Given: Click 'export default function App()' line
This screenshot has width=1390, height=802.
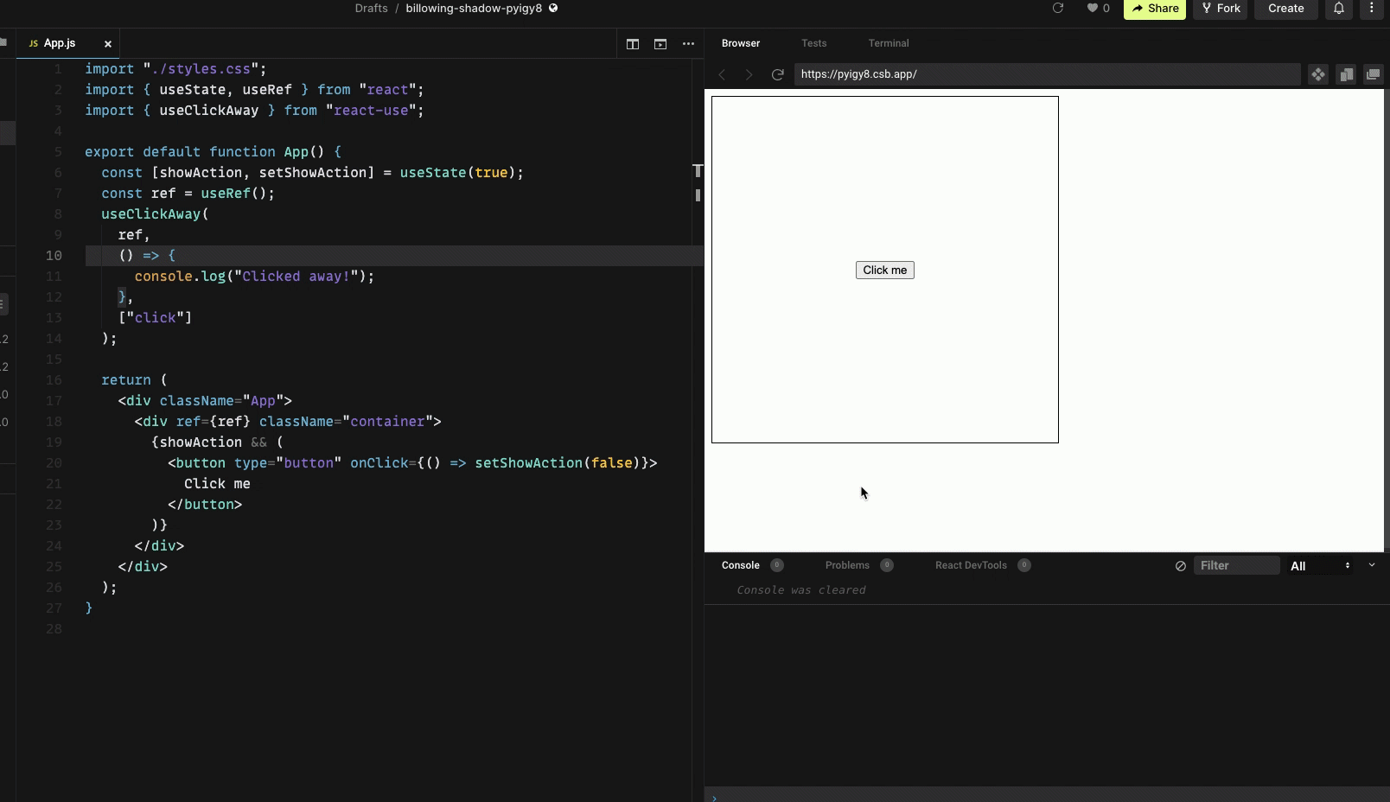Looking at the screenshot, I should point(213,152).
